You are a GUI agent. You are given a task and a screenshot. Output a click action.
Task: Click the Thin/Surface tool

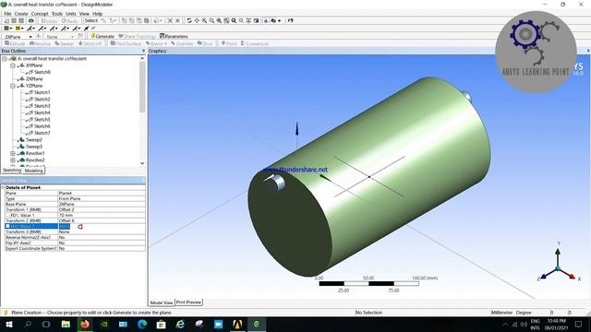(126, 43)
